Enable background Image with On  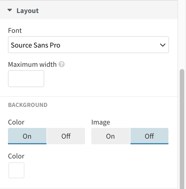(110, 136)
